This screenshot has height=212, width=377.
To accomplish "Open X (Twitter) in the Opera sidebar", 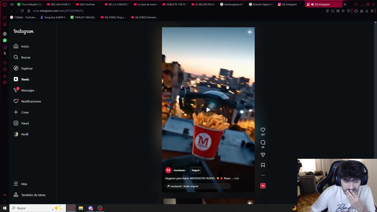I will [x=5, y=53].
